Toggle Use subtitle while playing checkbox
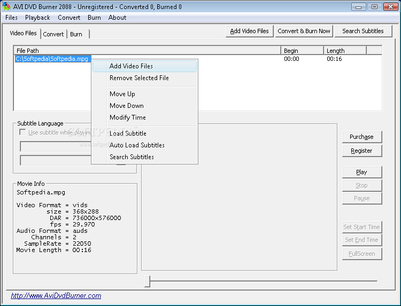 click(23, 132)
